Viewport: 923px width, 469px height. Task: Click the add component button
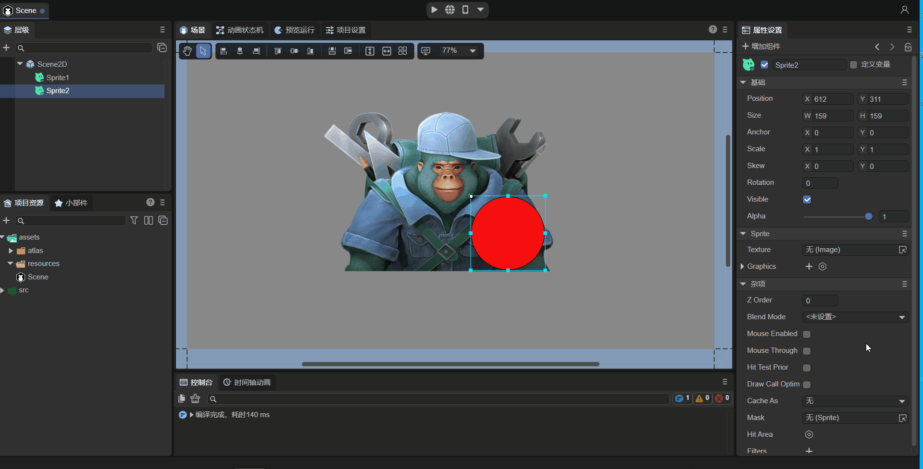761,47
